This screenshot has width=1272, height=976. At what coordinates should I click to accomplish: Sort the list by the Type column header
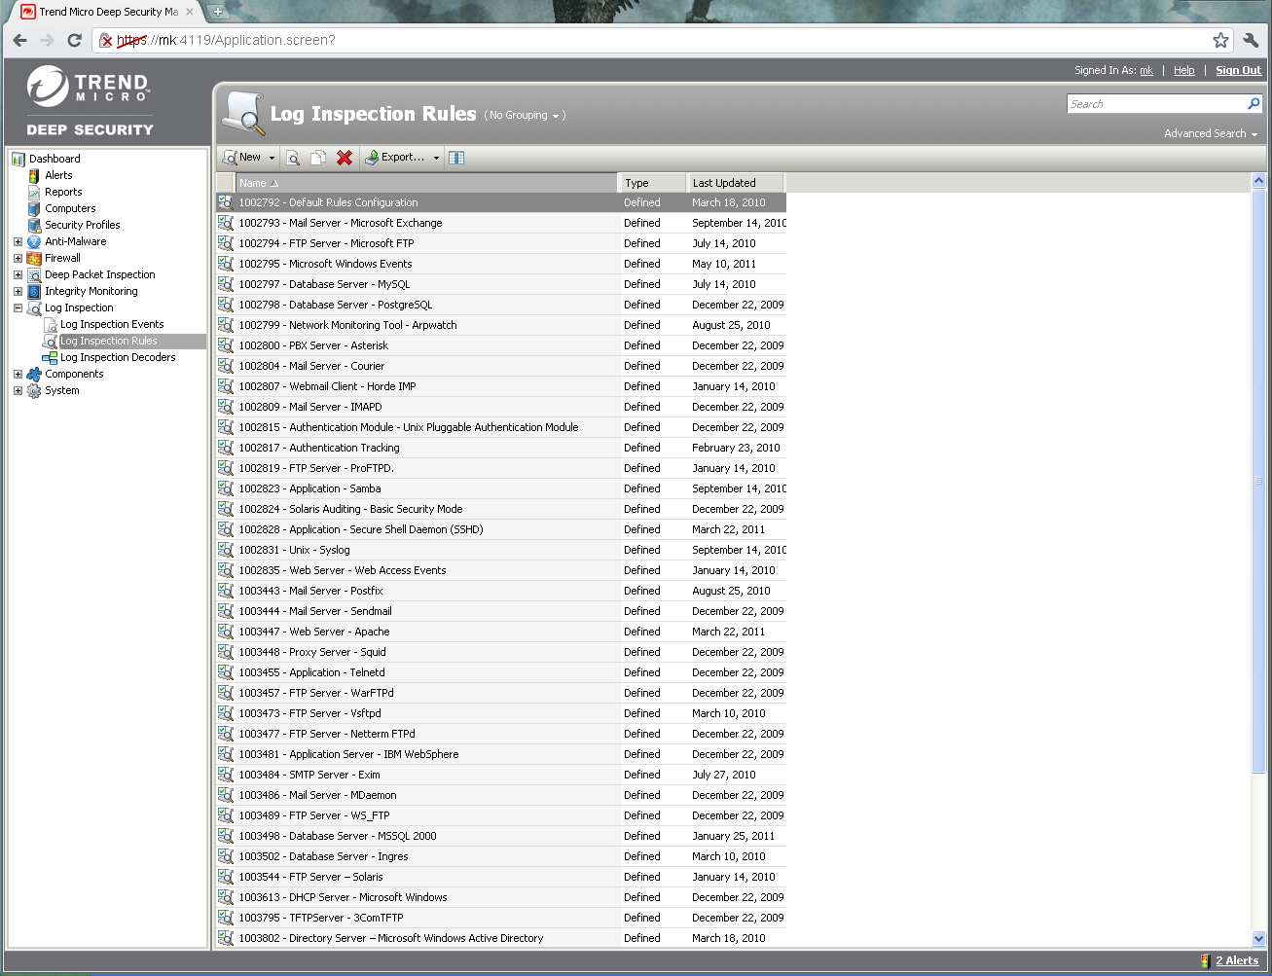pos(652,183)
